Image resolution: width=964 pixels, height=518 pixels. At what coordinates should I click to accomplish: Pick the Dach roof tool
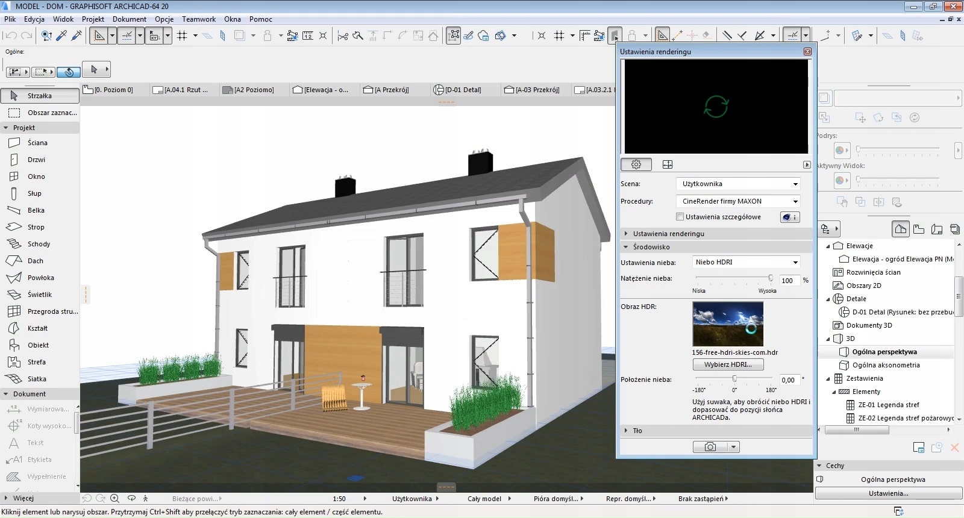(35, 261)
